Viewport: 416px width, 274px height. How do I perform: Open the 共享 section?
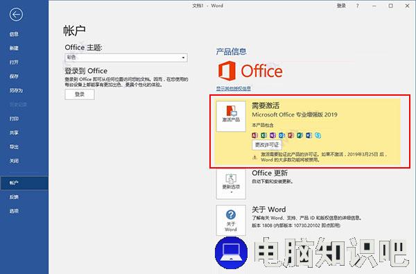coord(14,132)
